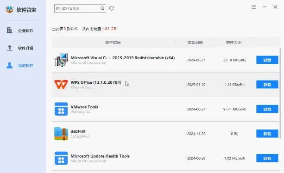284x173 pixels.
Task: Click the user icon for 我的软件
Action: coord(9,65)
